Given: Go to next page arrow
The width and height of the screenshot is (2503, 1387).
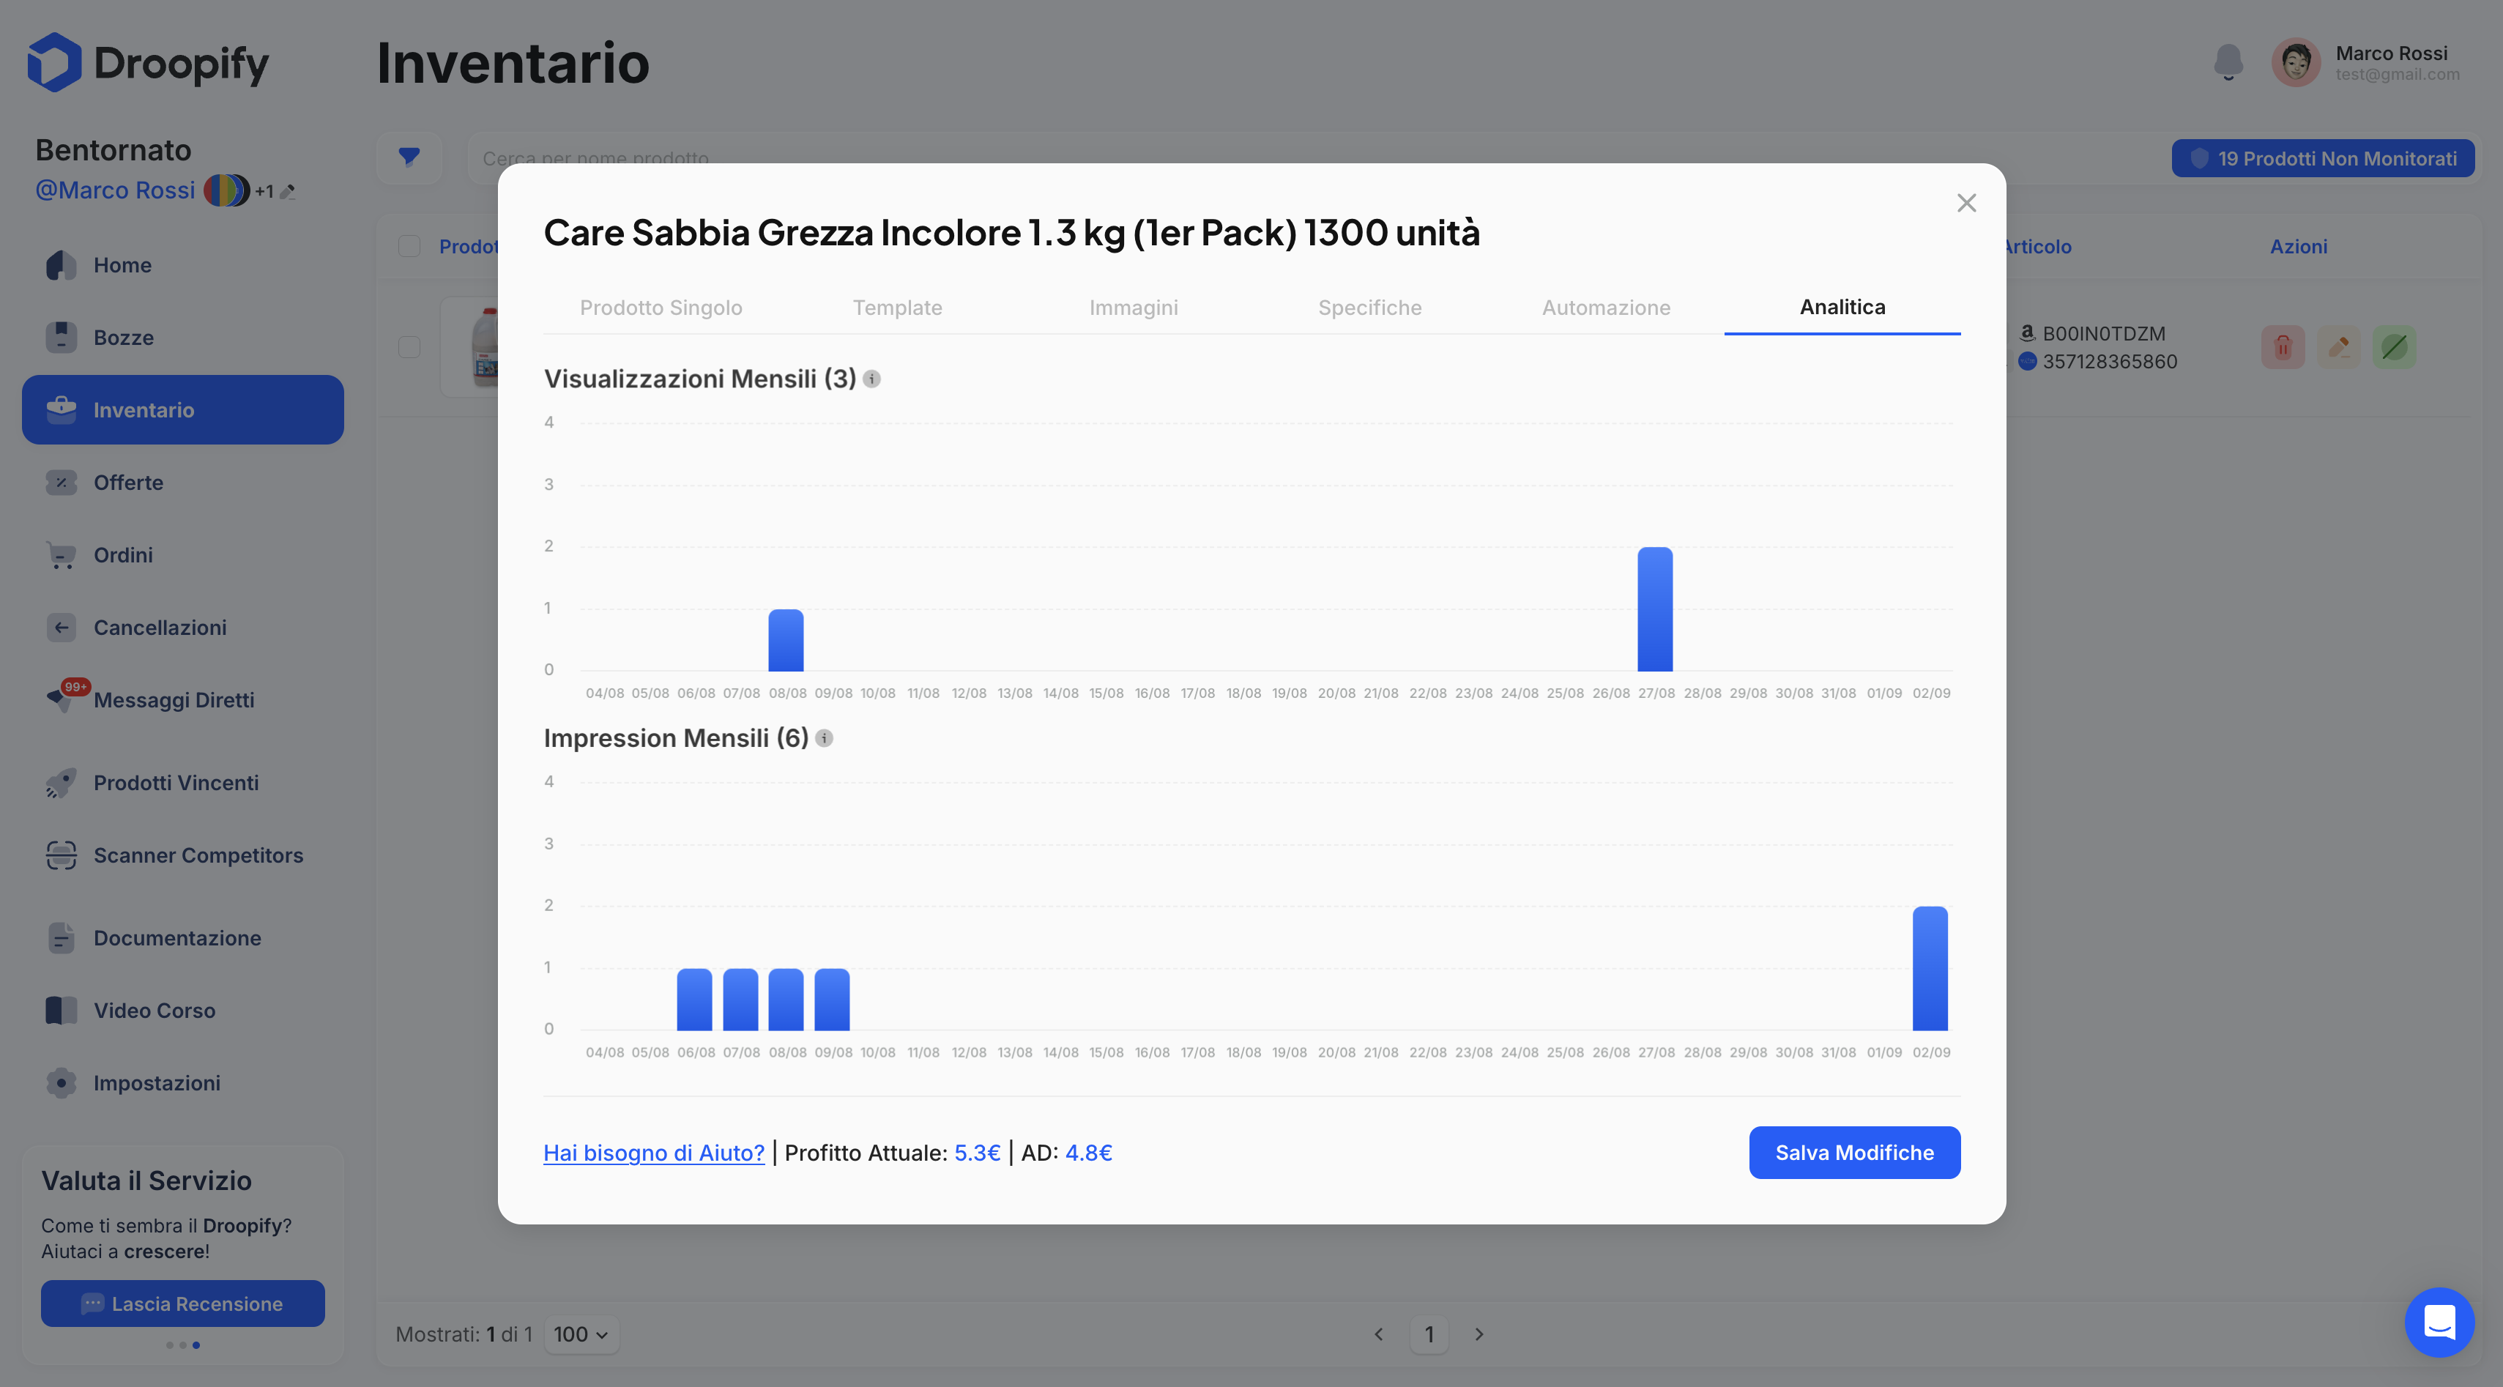Looking at the screenshot, I should point(1479,1334).
